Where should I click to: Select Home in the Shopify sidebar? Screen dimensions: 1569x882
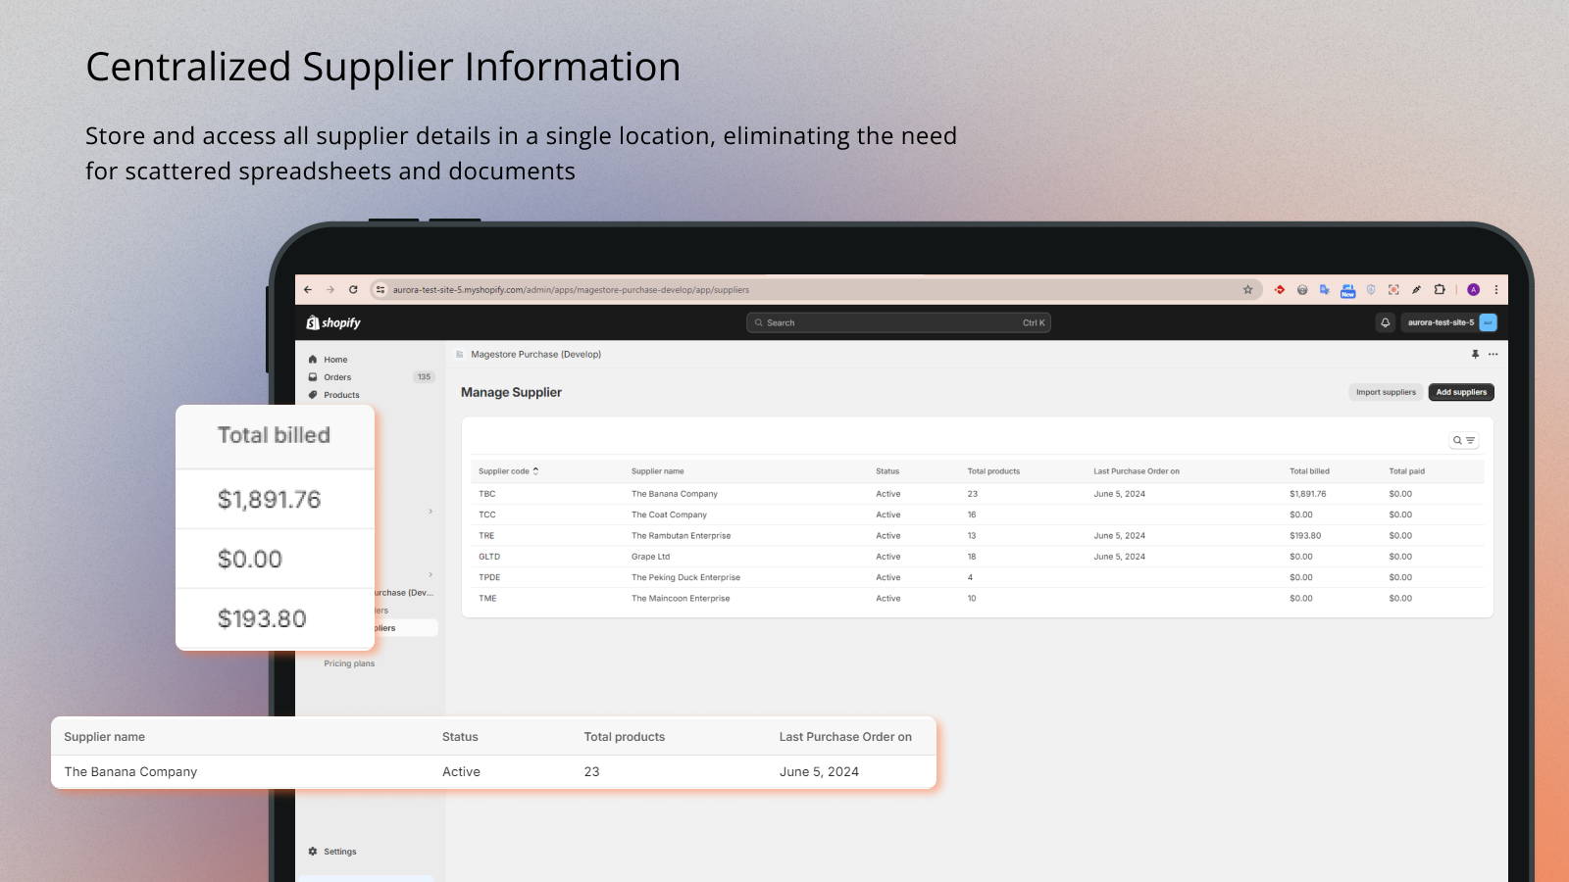tap(335, 360)
